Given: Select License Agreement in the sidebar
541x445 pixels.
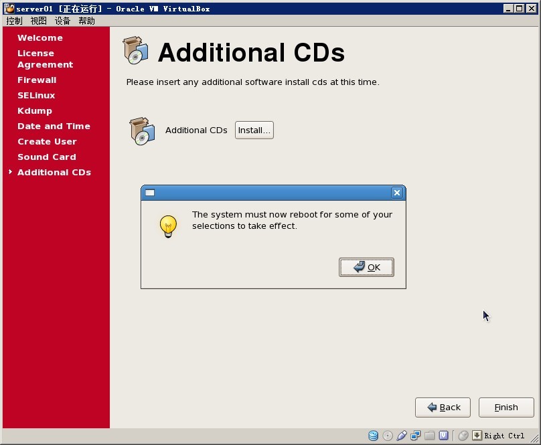Looking at the screenshot, I should pyautogui.click(x=46, y=59).
